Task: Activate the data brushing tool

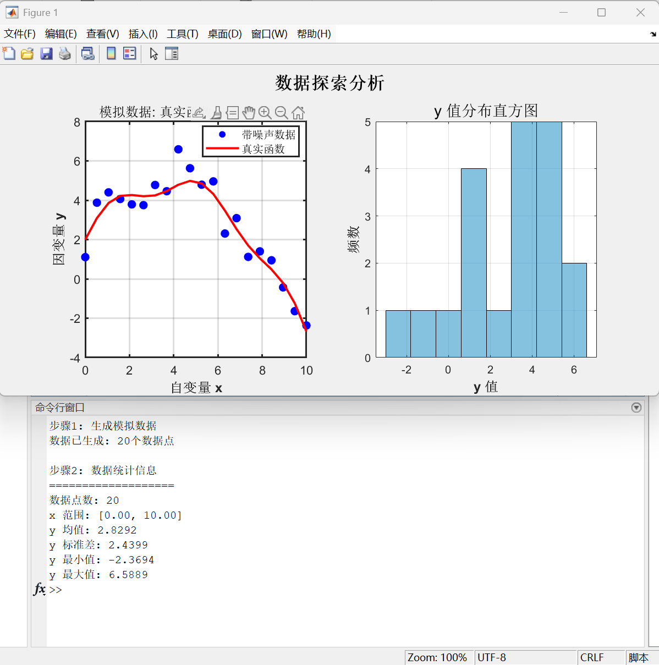Action: point(216,113)
